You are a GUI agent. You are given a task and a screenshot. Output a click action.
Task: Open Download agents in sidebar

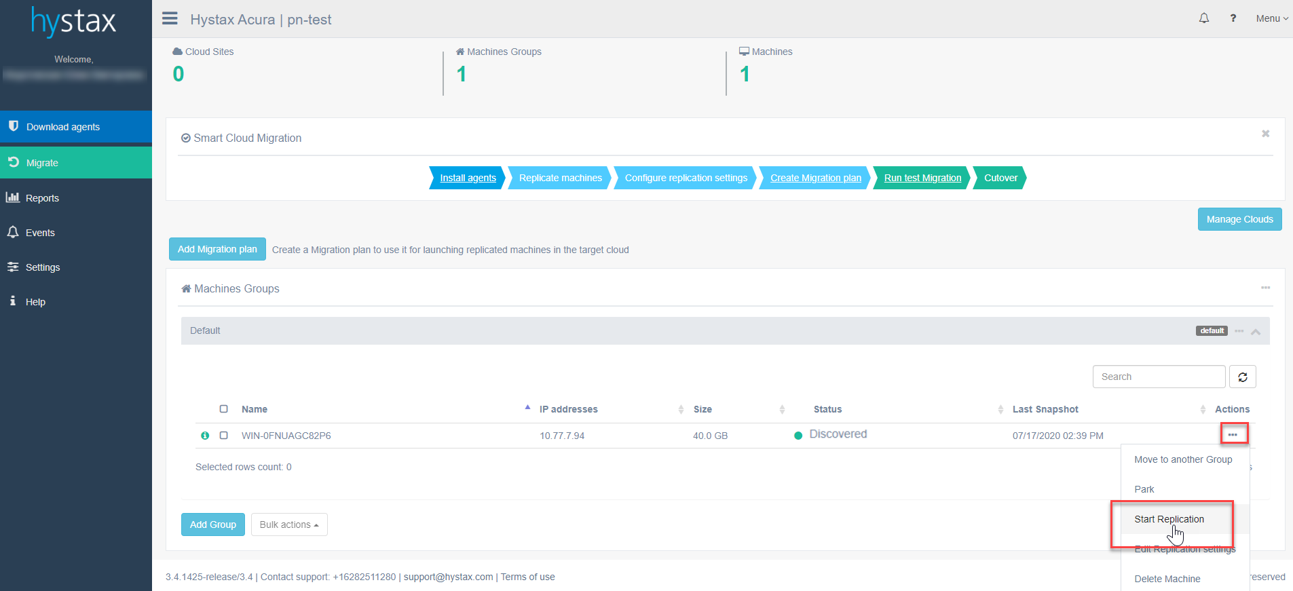pos(76,127)
